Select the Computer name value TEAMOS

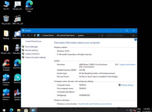pyautogui.click(x=83, y=85)
